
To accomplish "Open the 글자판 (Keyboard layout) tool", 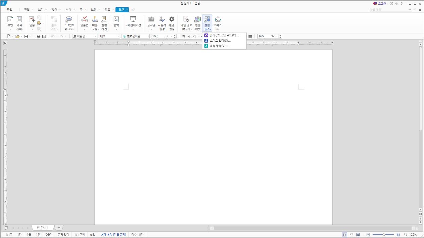I will pyautogui.click(x=151, y=23).
